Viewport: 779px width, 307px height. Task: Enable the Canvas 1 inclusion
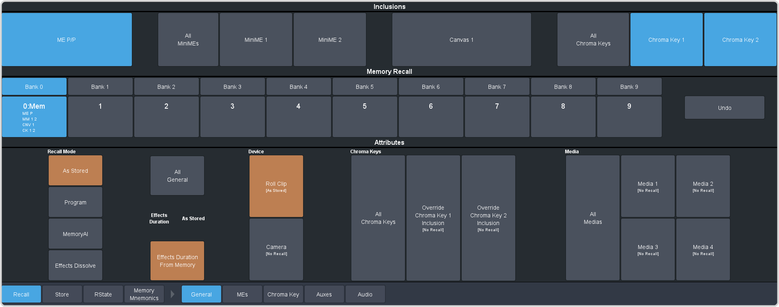(x=461, y=40)
